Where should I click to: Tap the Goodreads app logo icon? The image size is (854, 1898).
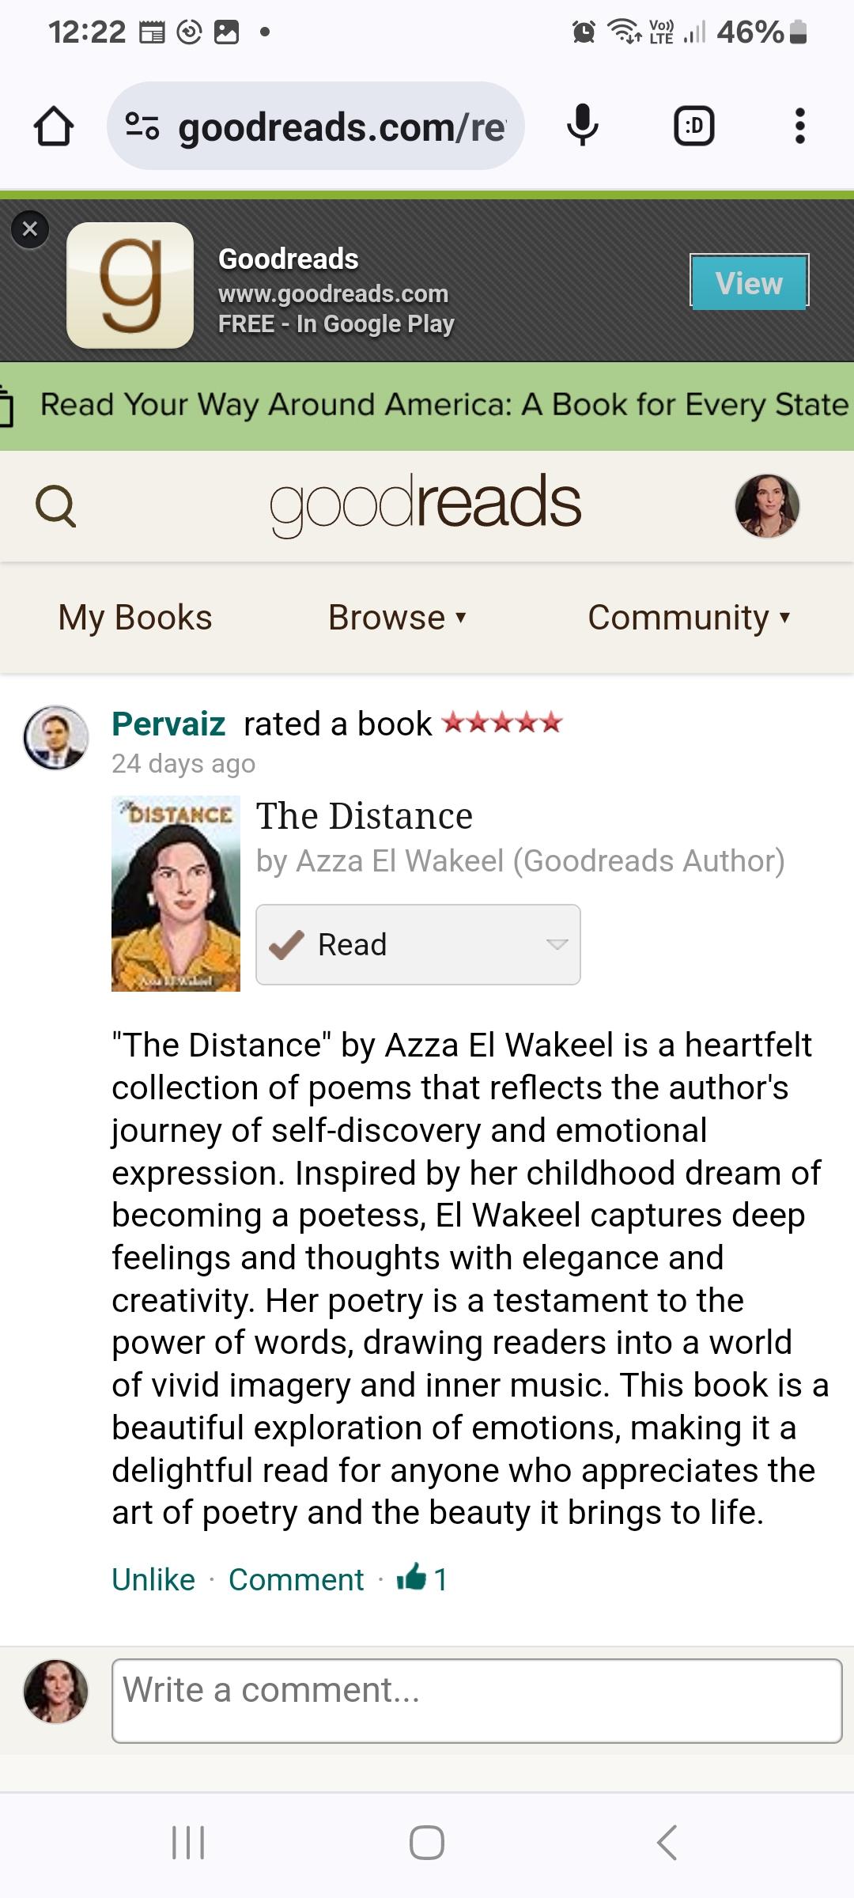[130, 285]
